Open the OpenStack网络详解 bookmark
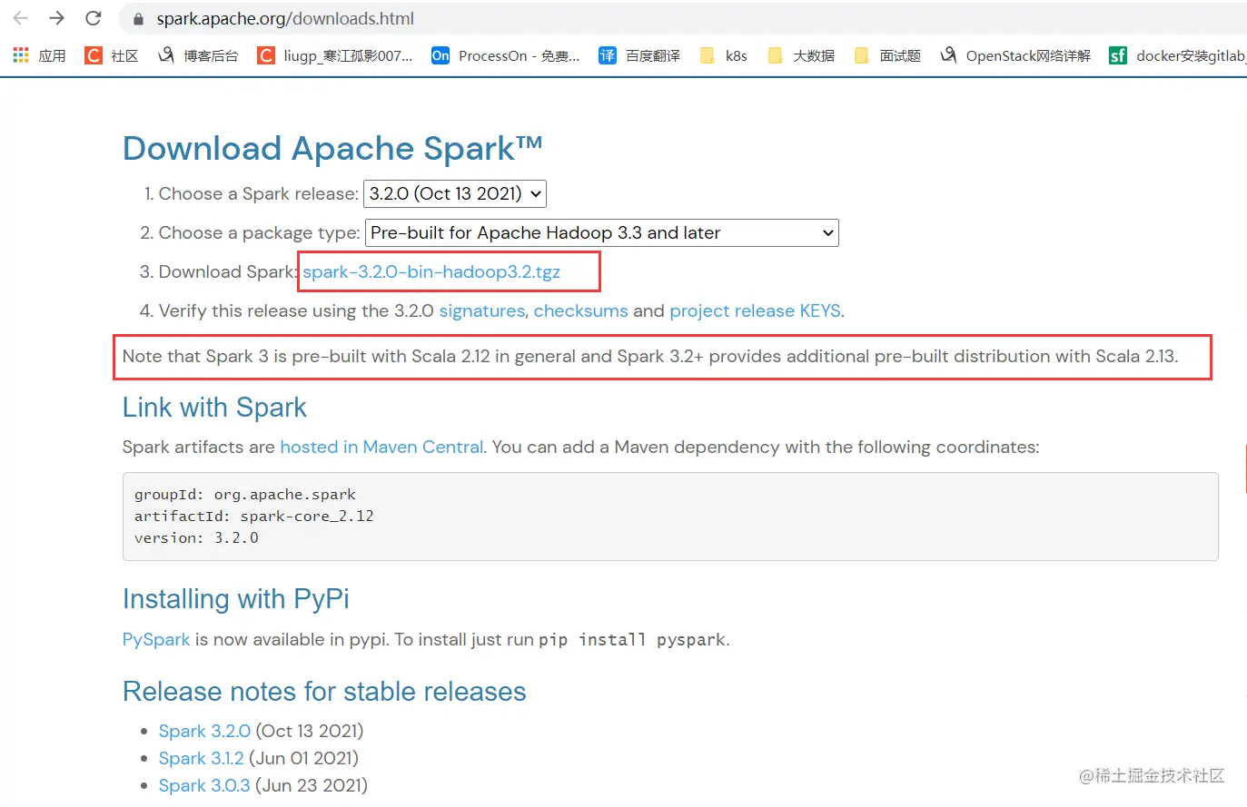The width and height of the screenshot is (1247, 807). 1015,55
